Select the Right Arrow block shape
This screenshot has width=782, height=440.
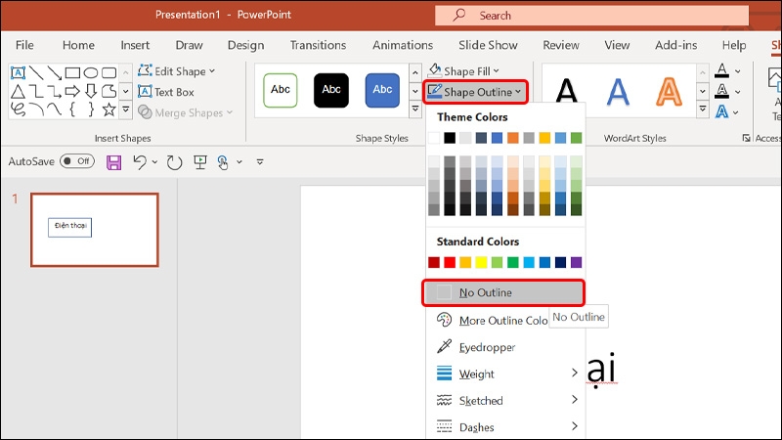coord(72,91)
